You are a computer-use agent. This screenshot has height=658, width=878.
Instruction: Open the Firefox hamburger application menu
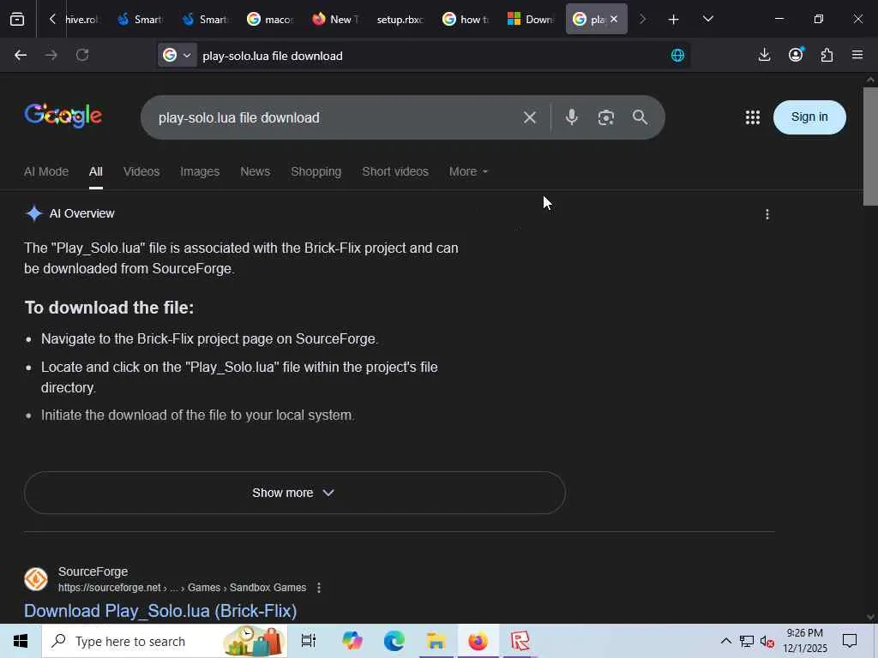pyautogui.click(x=857, y=55)
